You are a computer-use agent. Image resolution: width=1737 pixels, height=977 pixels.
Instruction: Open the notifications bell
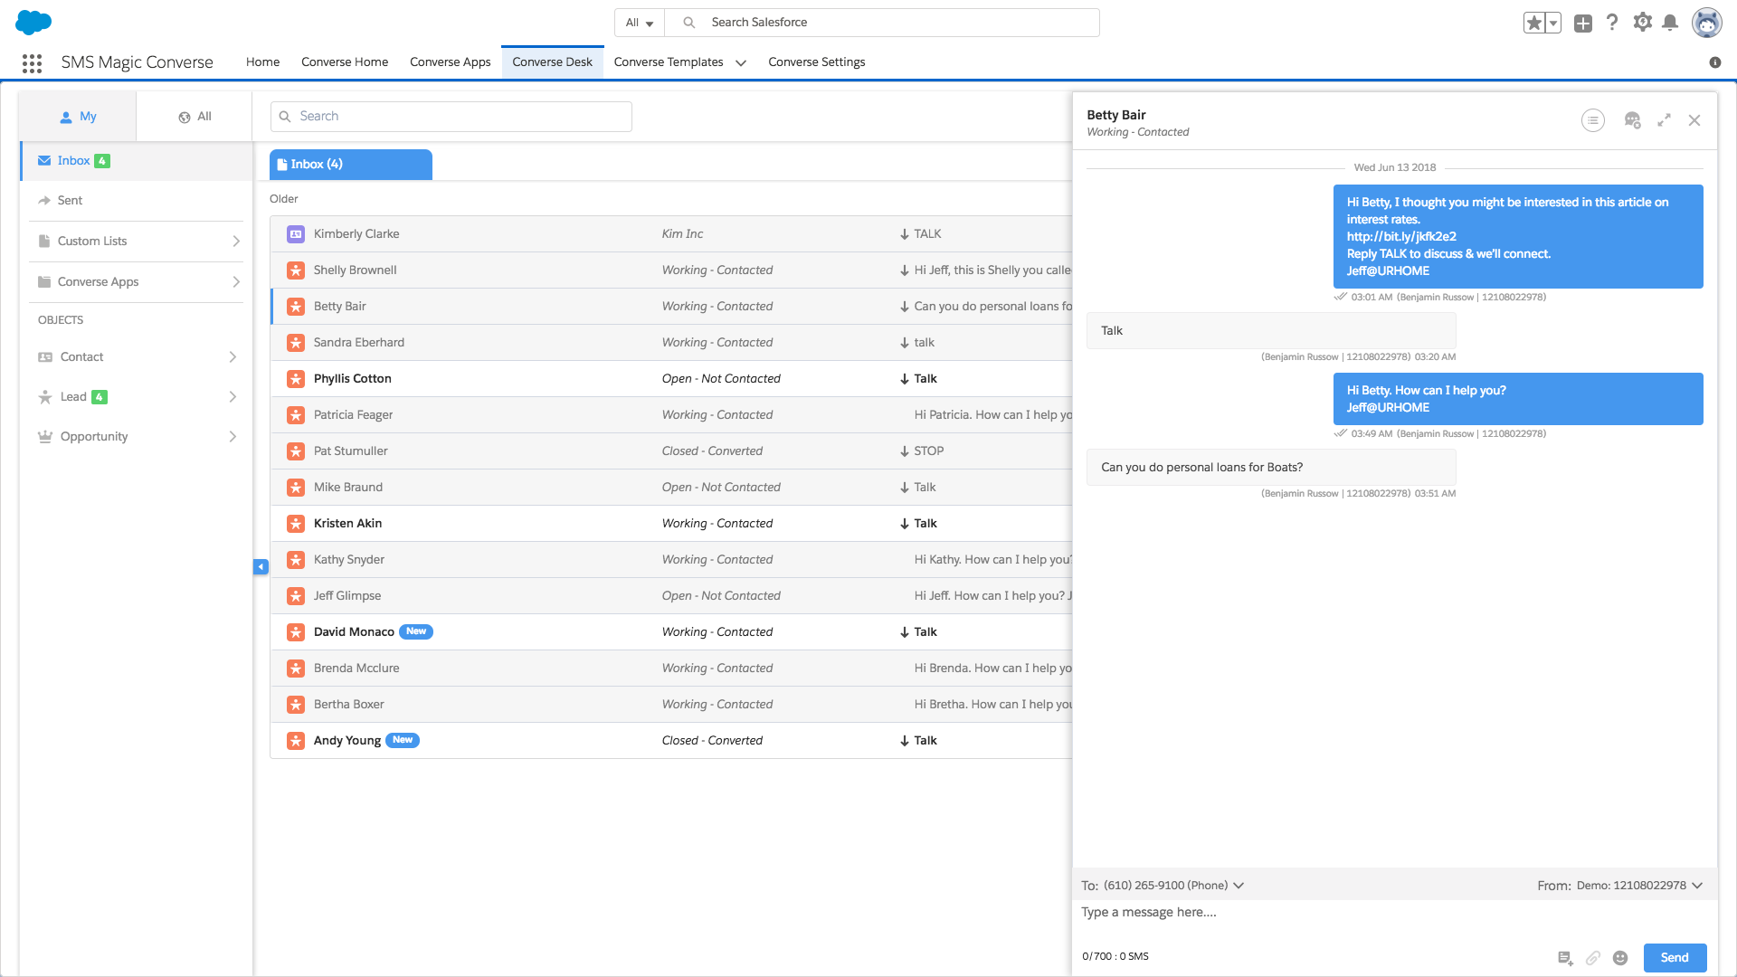tap(1670, 23)
